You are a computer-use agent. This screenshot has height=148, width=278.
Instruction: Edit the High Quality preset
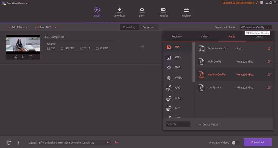(x=269, y=62)
